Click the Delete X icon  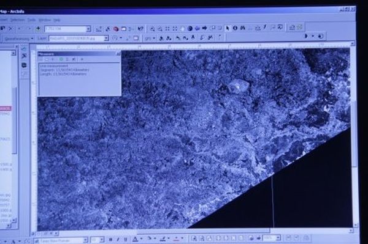click(10, 29)
